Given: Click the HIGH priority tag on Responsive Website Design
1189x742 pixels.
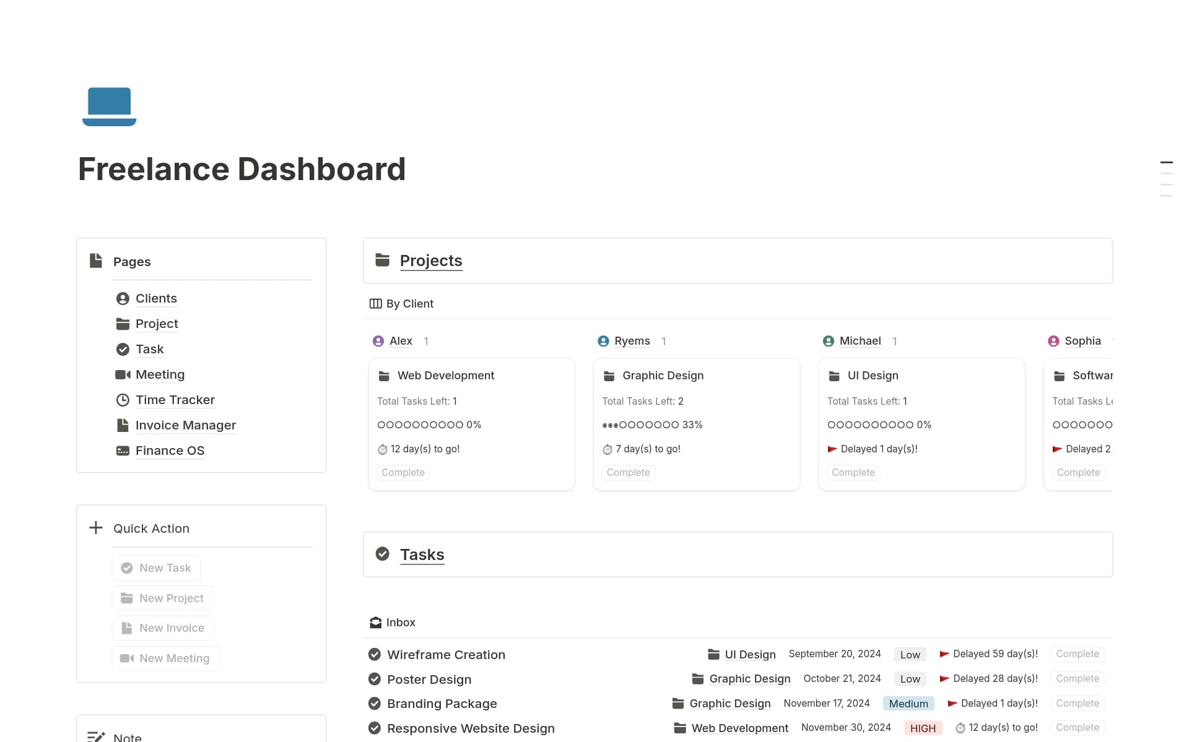Looking at the screenshot, I should [x=923, y=728].
